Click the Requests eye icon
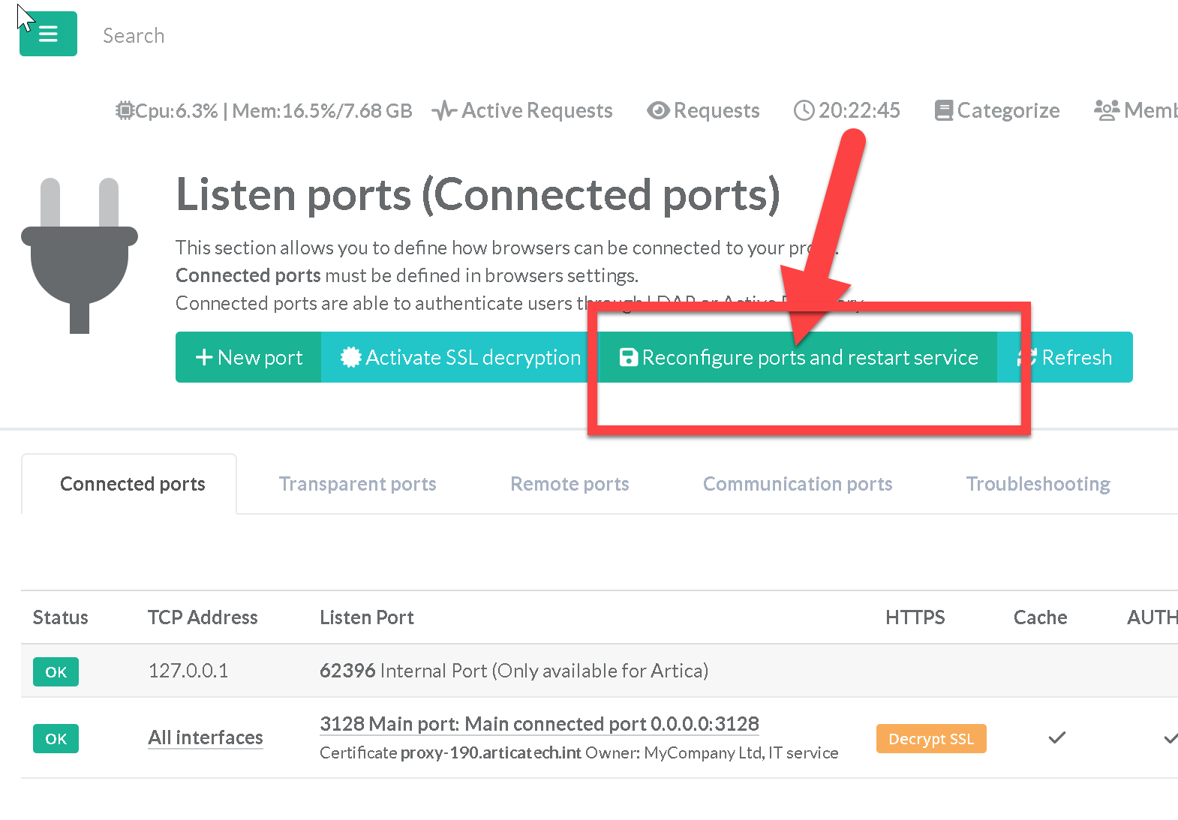The width and height of the screenshot is (1178, 820). click(657, 111)
